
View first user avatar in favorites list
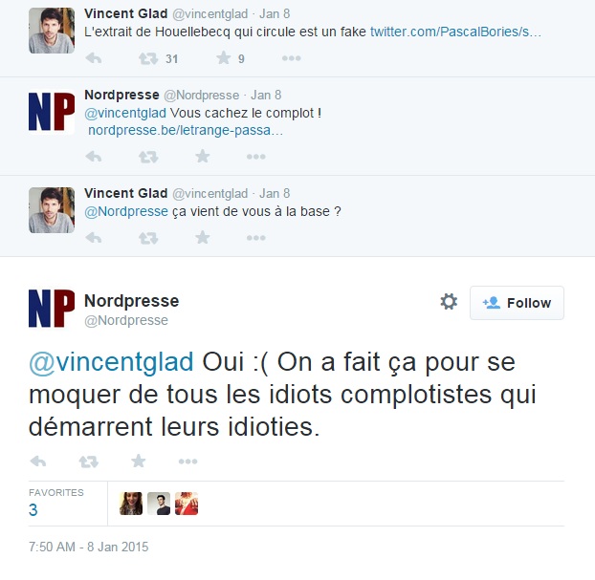(131, 504)
